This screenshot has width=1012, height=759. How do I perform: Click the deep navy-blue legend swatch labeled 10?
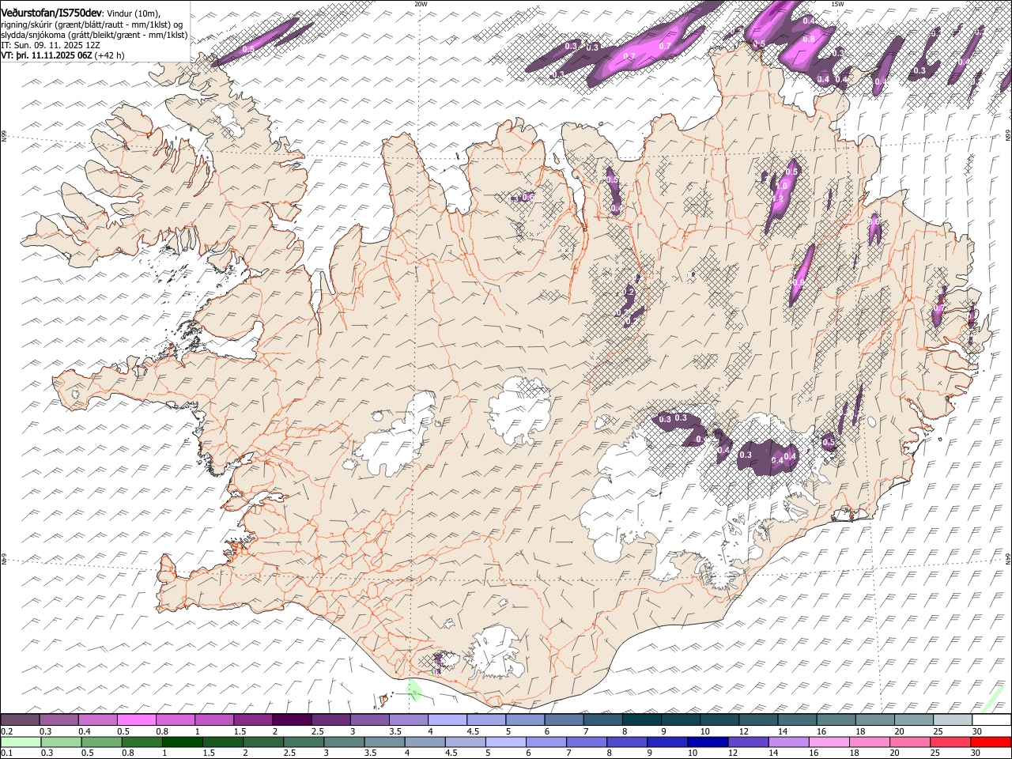[x=708, y=742]
